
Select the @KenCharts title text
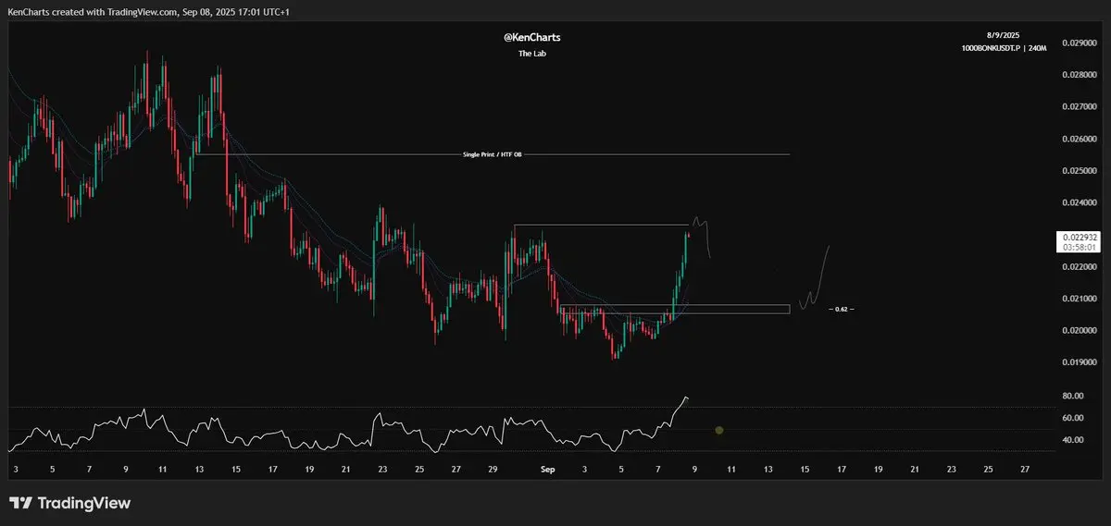531,38
